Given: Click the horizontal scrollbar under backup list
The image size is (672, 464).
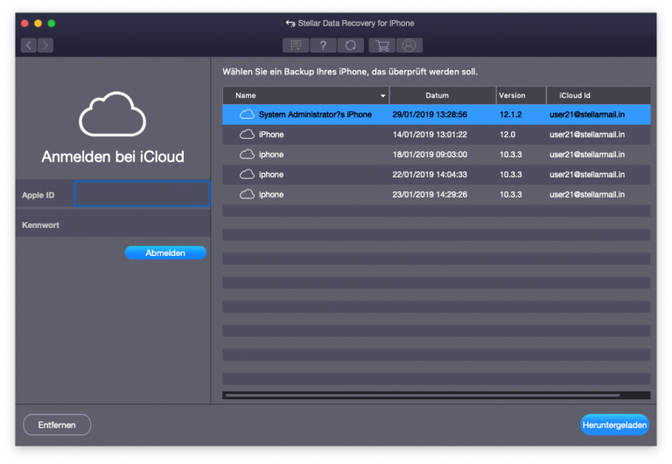Looking at the screenshot, I should tap(423, 396).
